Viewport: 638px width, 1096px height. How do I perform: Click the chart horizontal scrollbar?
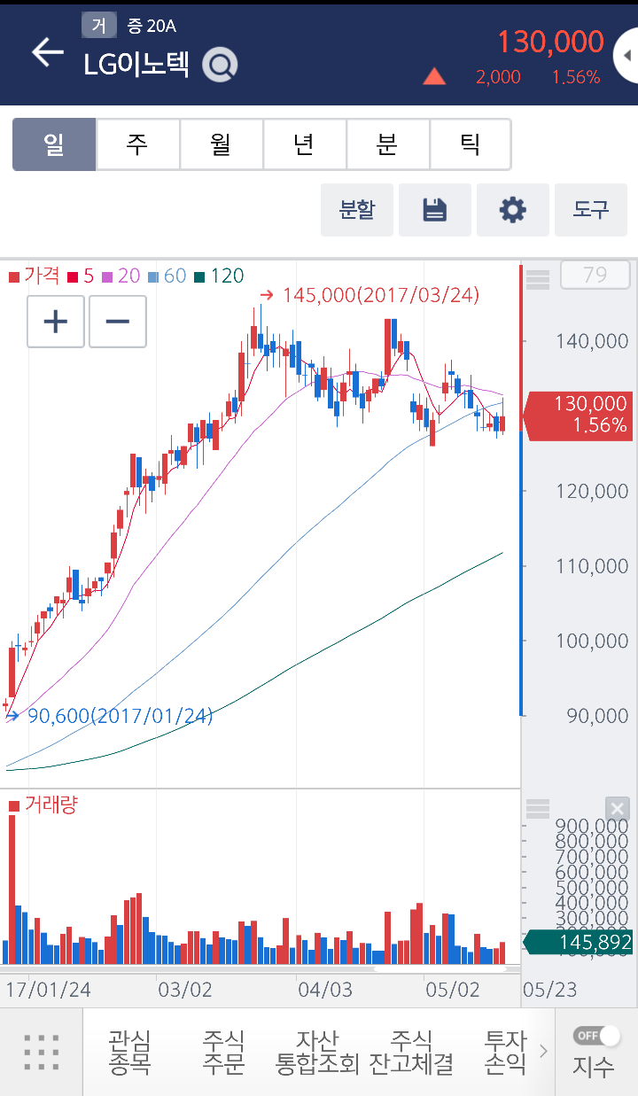tap(441, 969)
